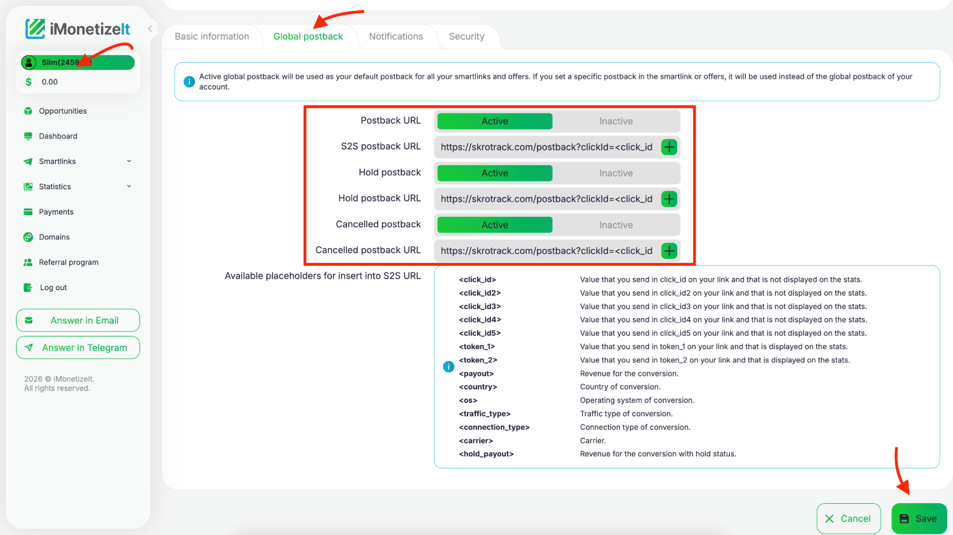Click the plus icon beside S2S postback URL

pyautogui.click(x=669, y=147)
